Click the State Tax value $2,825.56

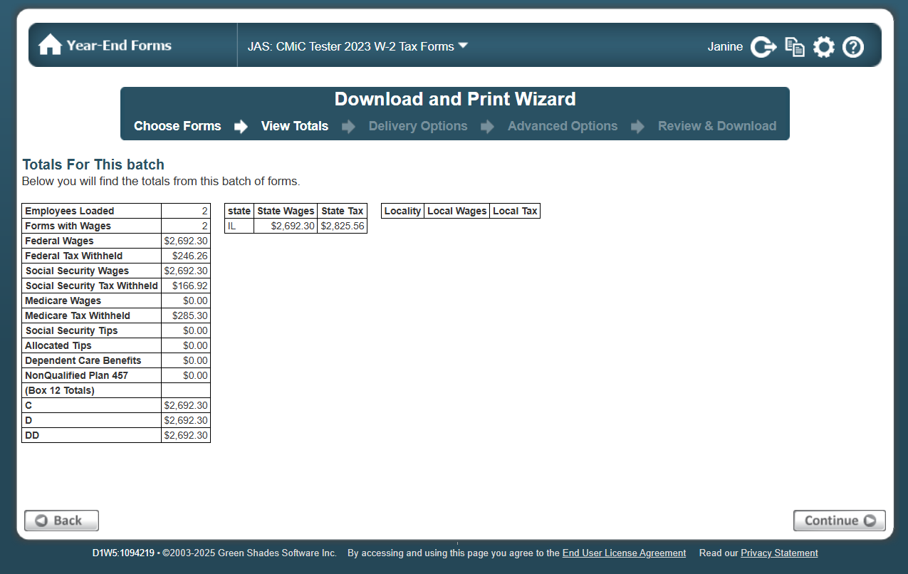click(x=343, y=226)
